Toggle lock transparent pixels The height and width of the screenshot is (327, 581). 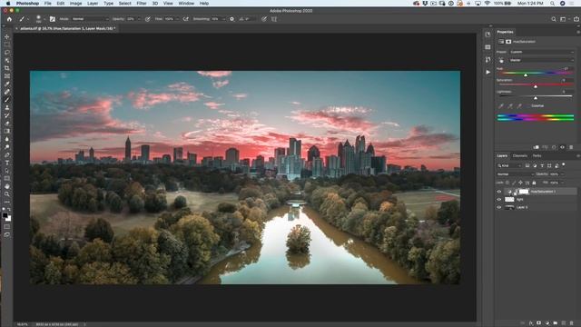(x=507, y=183)
